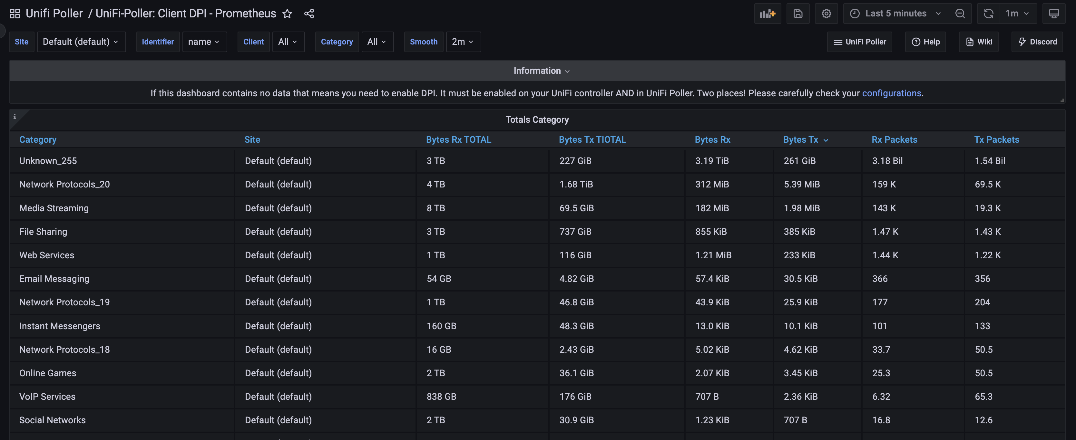Image resolution: width=1076 pixels, height=440 pixels.
Task: Collapse the Information row
Action: [537, 71]
